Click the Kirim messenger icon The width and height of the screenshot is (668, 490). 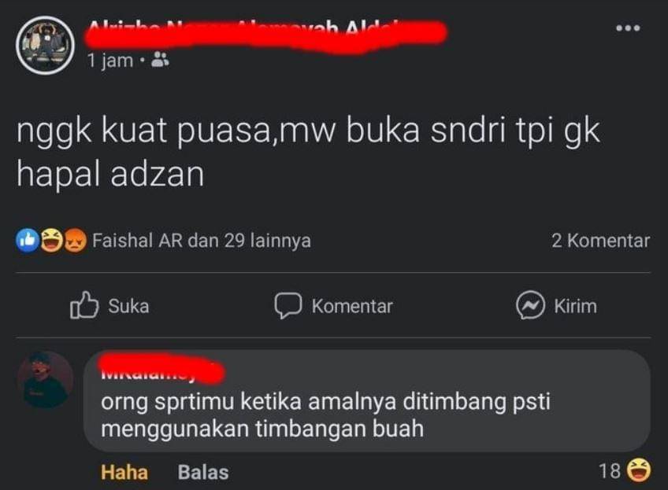(530, 305)
